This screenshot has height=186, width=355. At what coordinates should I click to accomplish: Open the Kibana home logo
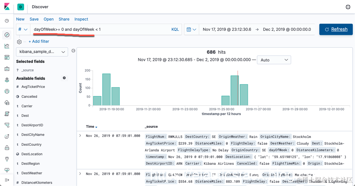(7, 7)
